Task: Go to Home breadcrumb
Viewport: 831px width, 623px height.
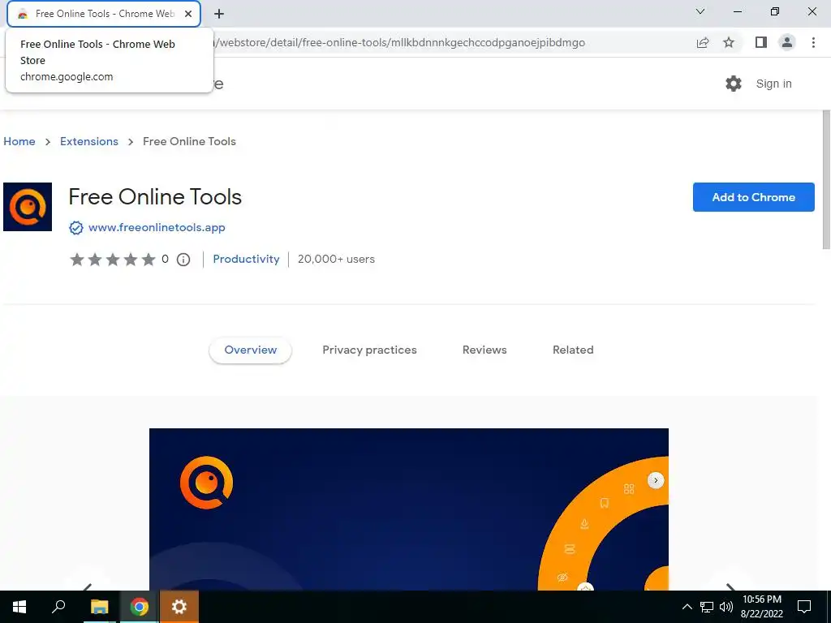Action: tap(19, 141)
